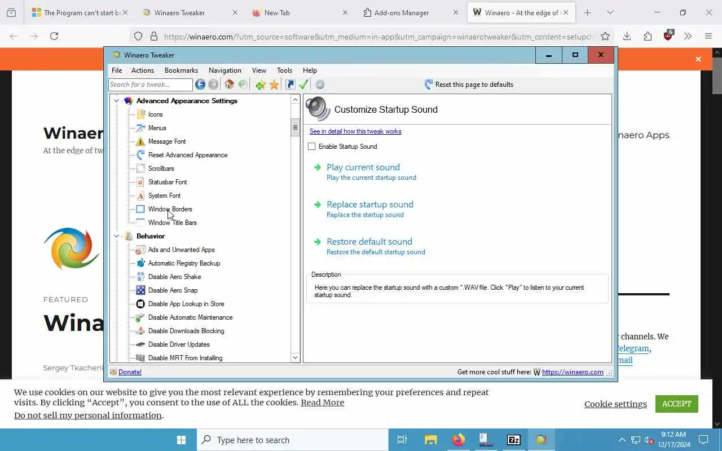Click the add bookmark star with plus icon
The width and height of the screenshot is (722, 451).
(260, 85)
